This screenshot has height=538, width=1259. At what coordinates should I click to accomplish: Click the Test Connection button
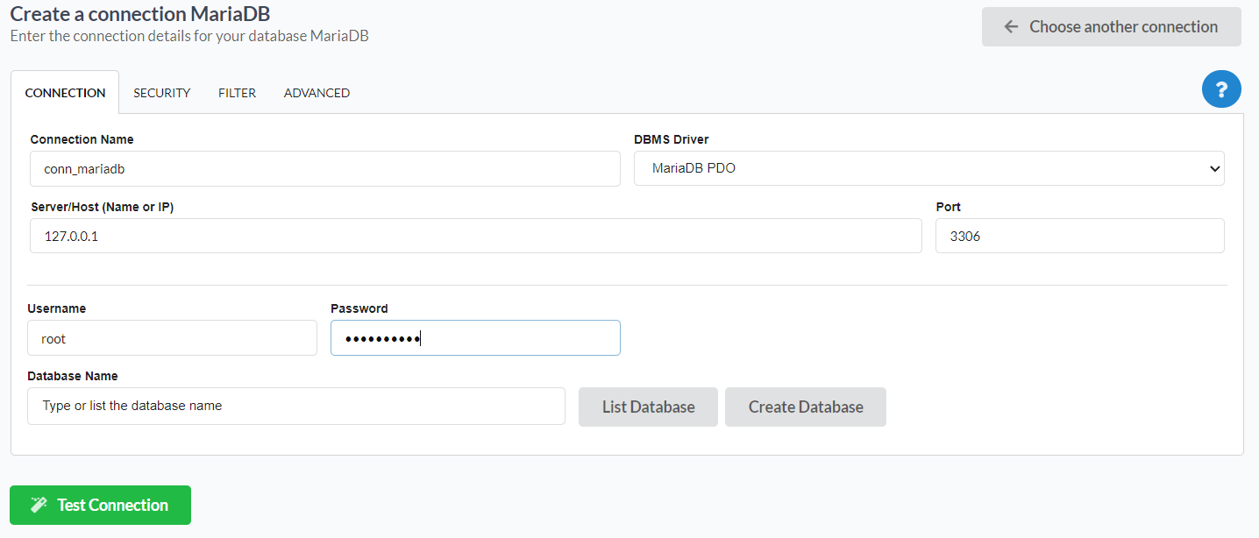tap(100, 505)
